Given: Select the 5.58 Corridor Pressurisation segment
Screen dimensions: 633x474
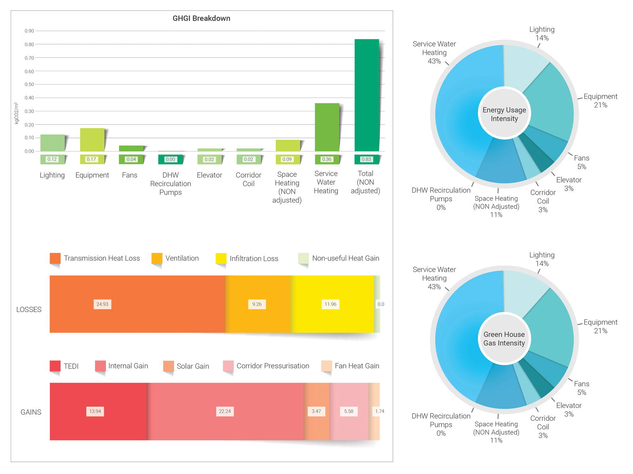Looking at the screenshot, I should pos(349,411).
